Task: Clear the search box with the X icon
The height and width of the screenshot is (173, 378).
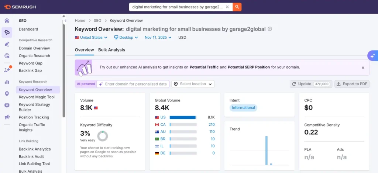Action: (227, 7)
